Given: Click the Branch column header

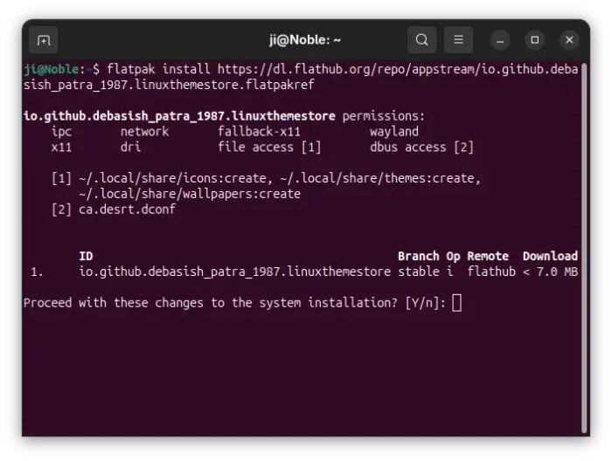Looking at the screenshot, I should [419, 256].
